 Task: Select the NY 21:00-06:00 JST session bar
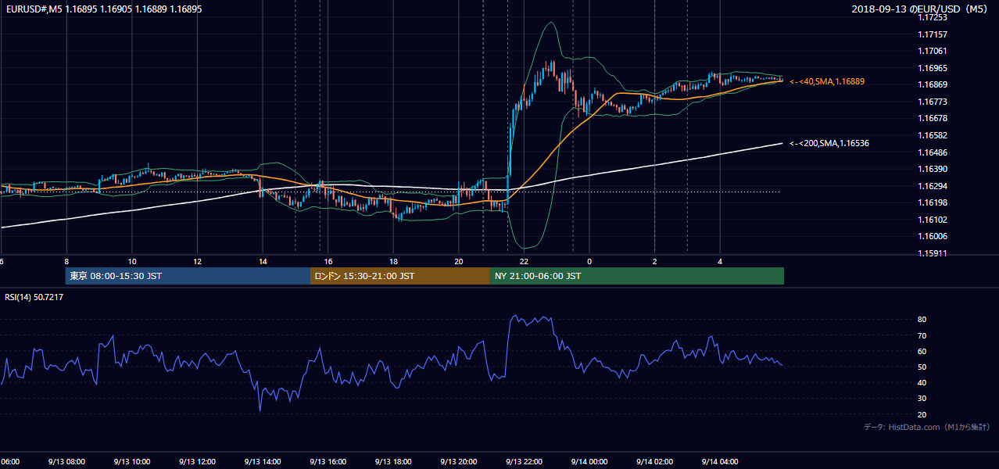click(637, 276)
